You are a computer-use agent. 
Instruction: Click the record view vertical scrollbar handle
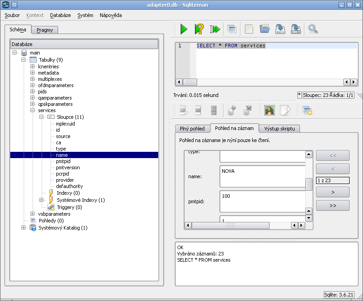309,184
